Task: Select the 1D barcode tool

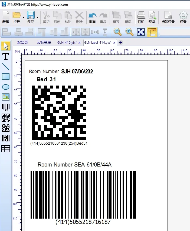Action: [6, 108]
